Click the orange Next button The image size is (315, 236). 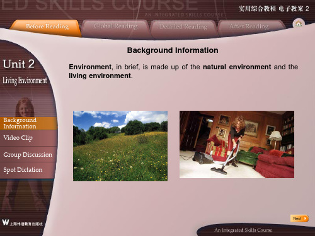[299, 218]
